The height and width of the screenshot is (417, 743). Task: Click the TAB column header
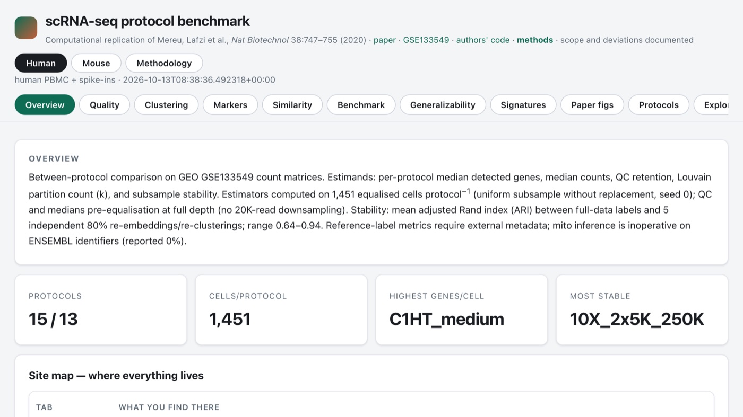pyautogui.click(x=44, y=407)
